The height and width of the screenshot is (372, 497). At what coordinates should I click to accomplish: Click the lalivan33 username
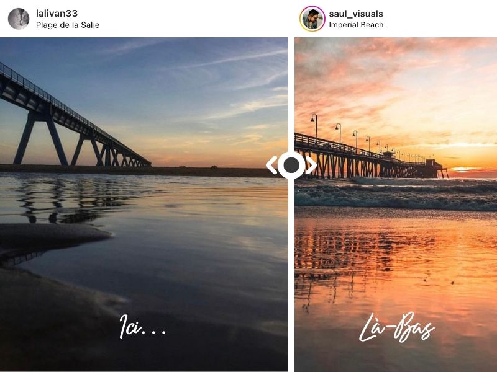click(x=57, y=14)
